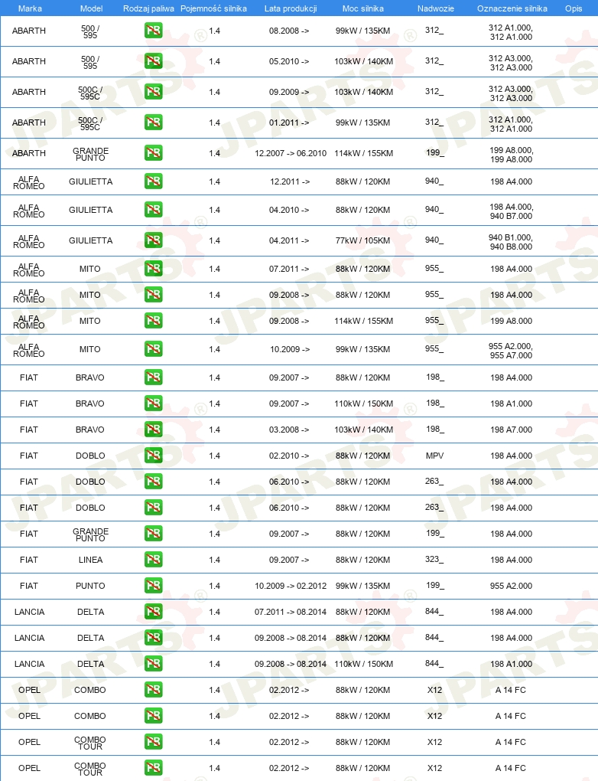This screenshot has width=598, height=781.
Task: Click the Oznaczenie silnika column header
Action: pyautogui.click(x=512, y=8)
